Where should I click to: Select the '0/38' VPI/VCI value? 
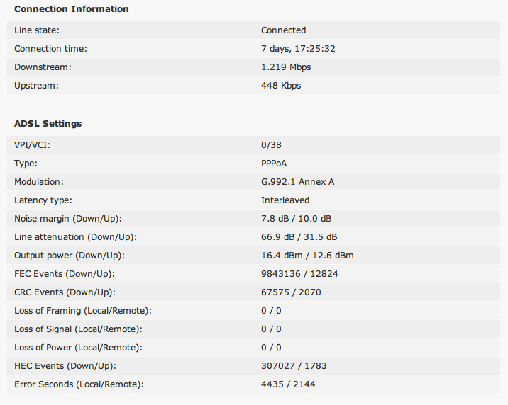click(x=271, y=145)
